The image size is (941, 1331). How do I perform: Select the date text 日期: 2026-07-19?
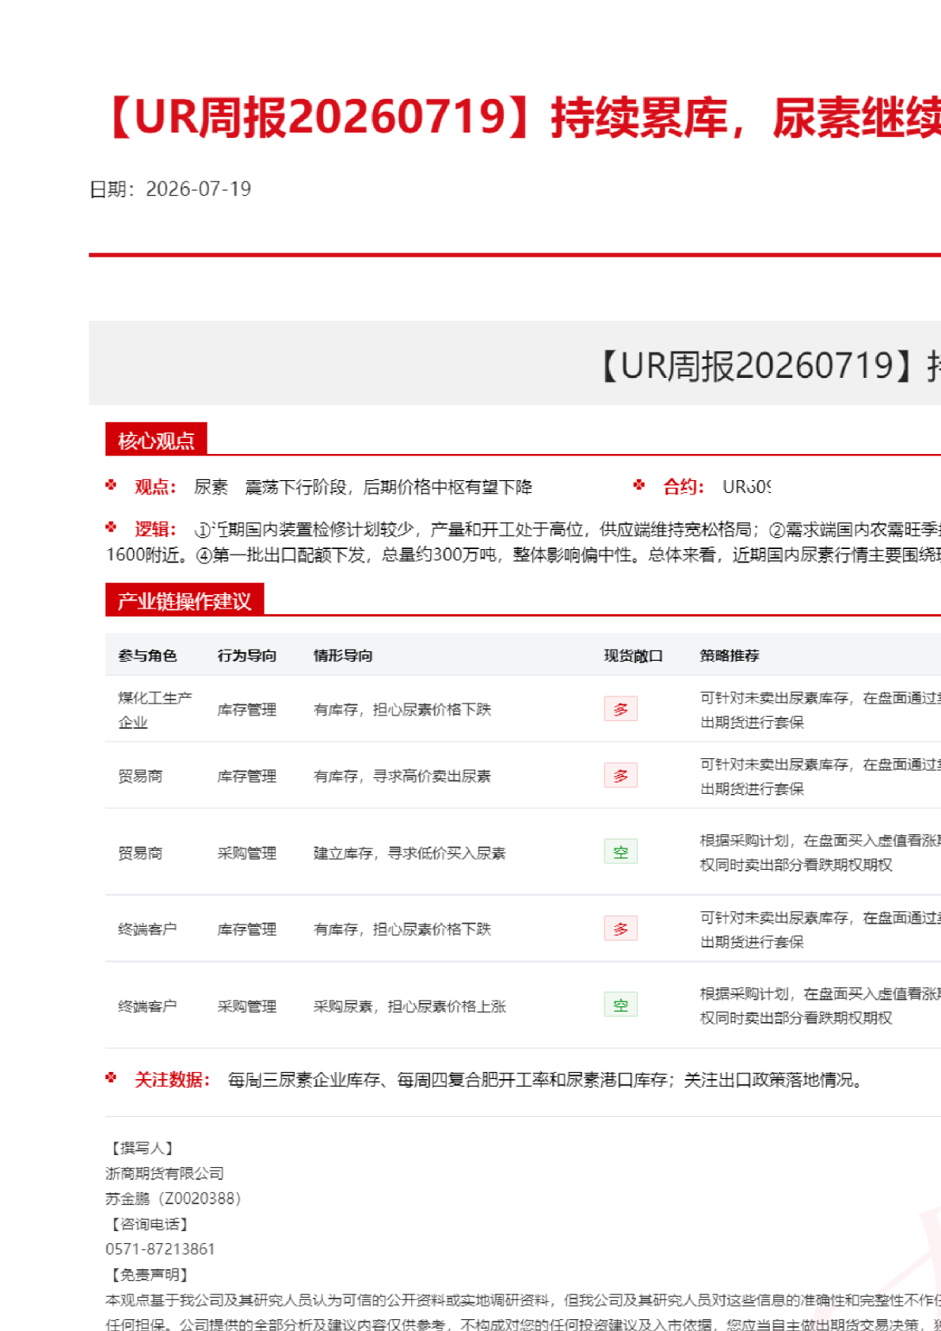click(170, 189)
